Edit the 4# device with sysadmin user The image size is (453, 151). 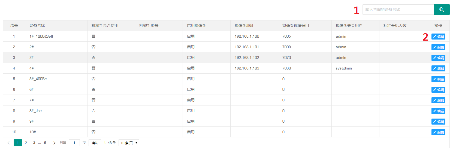438,68
